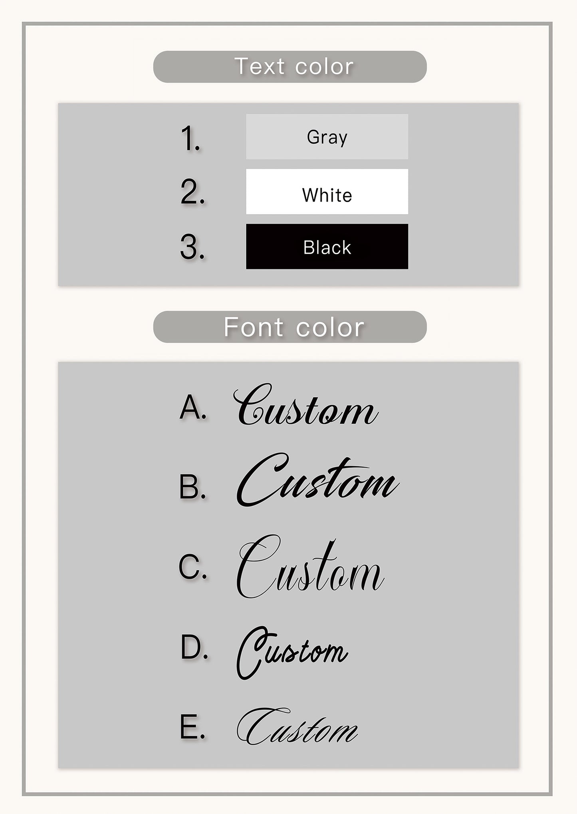Click the number 3. label
Screen dimensions: 577x814
192,247
